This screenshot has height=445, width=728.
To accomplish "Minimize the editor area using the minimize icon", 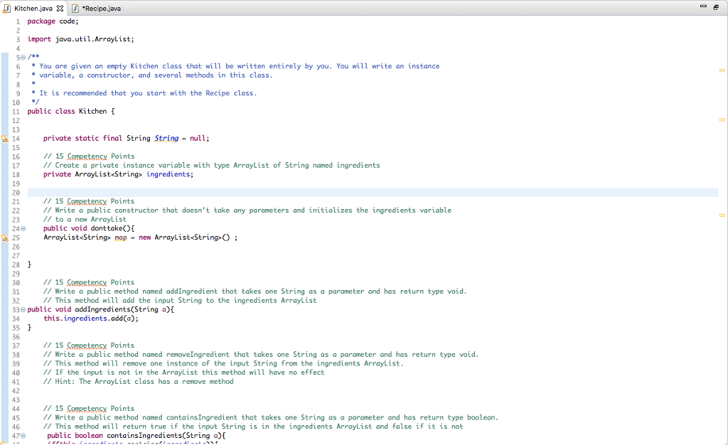I will pyautogui.click(x=703, y=6).
